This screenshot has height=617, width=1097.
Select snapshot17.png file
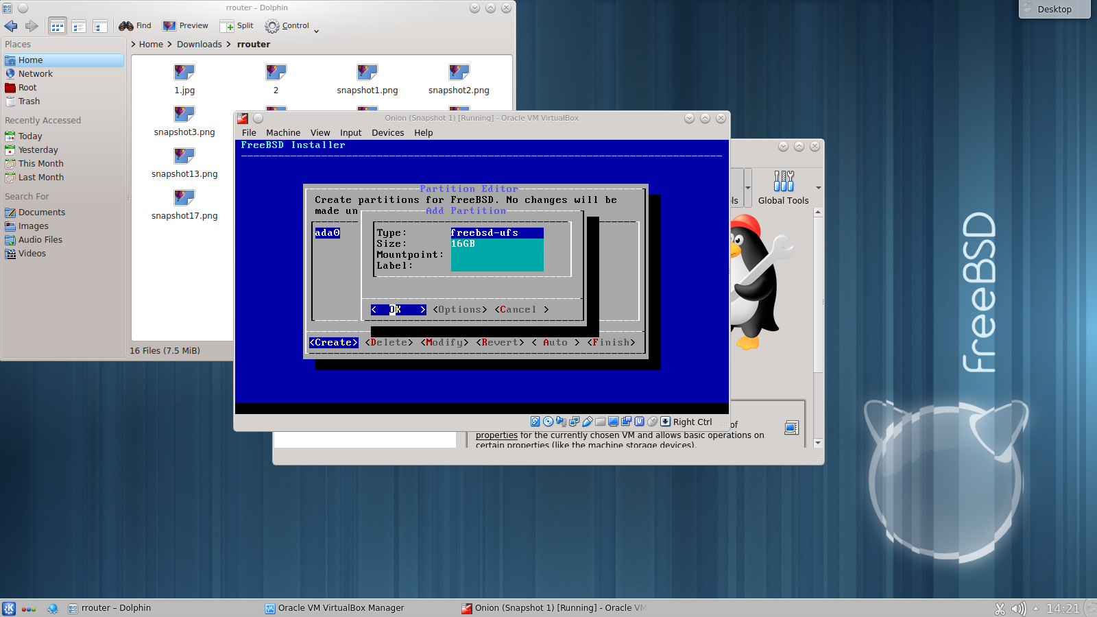point(184,204)
